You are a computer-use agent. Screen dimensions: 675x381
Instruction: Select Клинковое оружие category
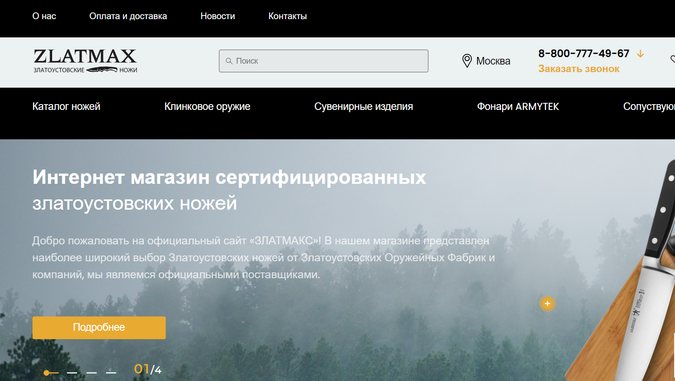coord(207,106)
